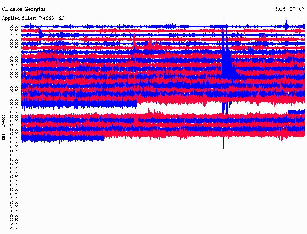The height and width of the screenshot is (234, 307).
Task: Select the 14:30 time label
Action: [14, 151]
